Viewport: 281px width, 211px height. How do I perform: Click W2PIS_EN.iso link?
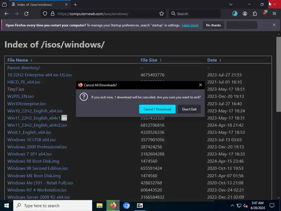[20, 96]
